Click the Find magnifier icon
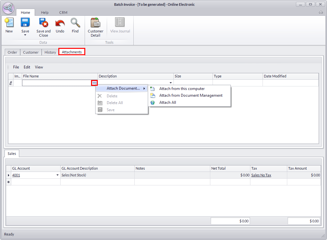 [x=75, y=23]
